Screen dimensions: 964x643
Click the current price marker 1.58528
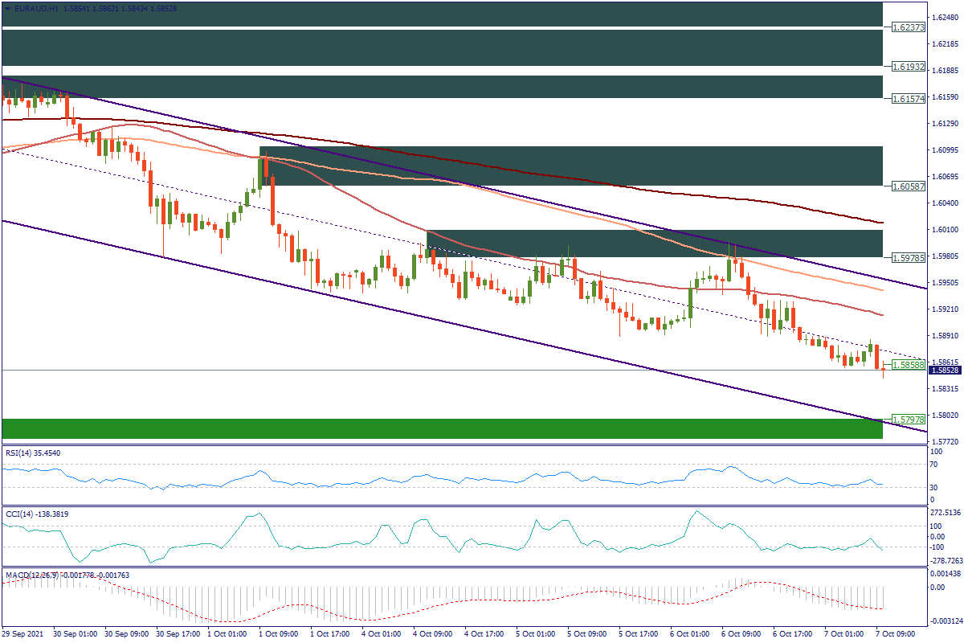[945, 371]
